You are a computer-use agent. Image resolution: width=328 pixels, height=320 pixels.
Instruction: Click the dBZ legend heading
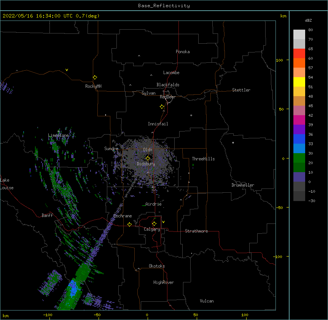point(308,21)
